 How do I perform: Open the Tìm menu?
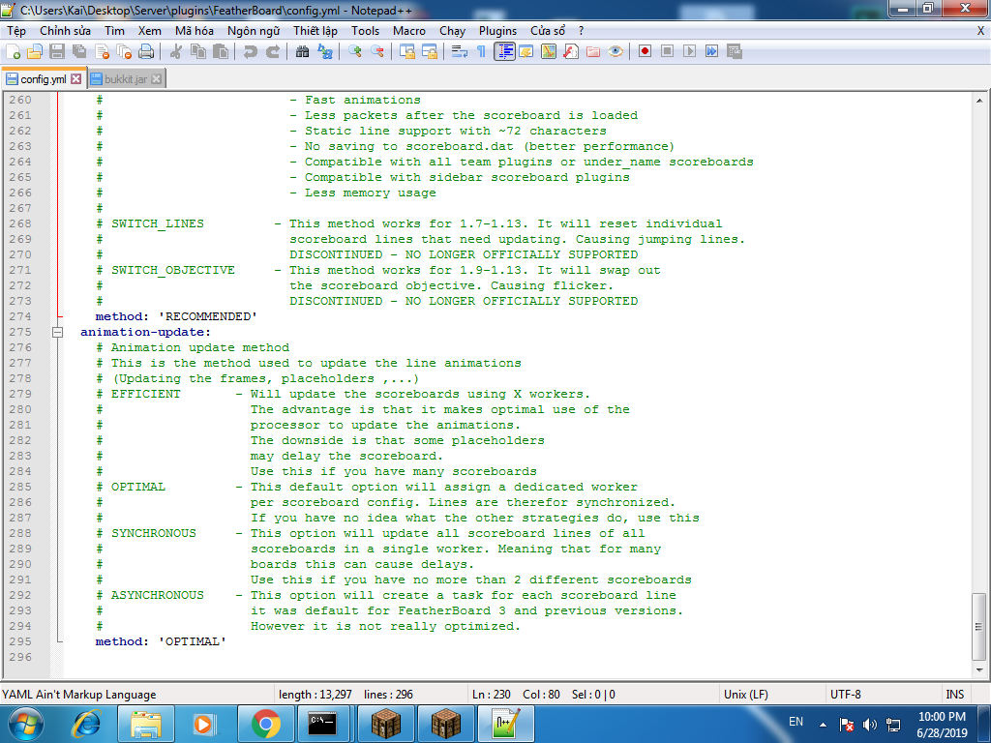[x=114, y=31]
